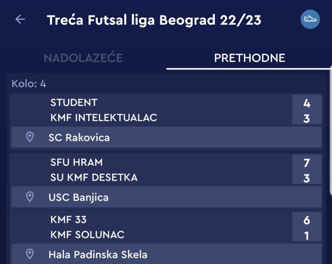Open the futsal shoe icon button
This screenshot has width=332, height=264.
pos(310,19)
